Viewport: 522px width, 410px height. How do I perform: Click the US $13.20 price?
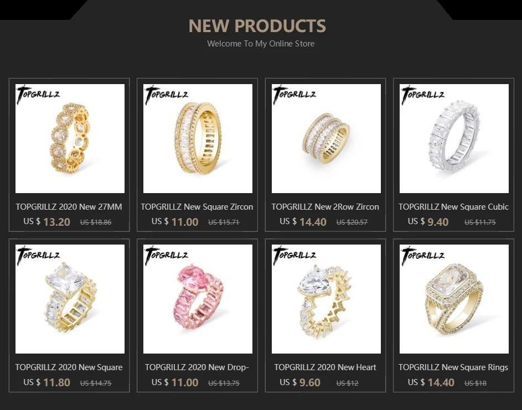click(x=47, y=222)
